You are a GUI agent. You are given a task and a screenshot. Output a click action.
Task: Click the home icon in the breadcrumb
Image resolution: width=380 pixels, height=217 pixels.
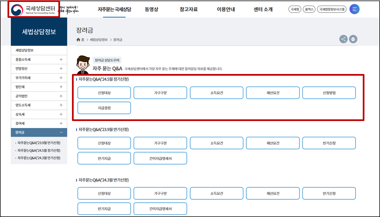(78, 40)
